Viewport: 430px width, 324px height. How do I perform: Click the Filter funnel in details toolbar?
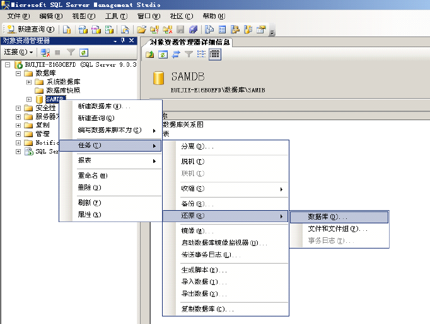(189, 54)
